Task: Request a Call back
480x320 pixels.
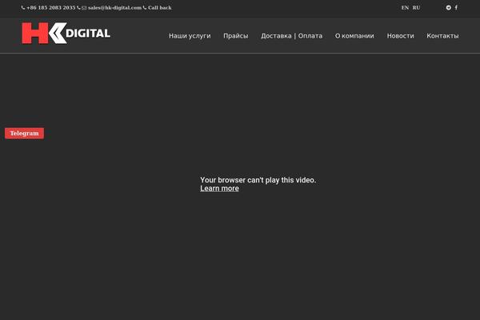Action: pos(160,8)
